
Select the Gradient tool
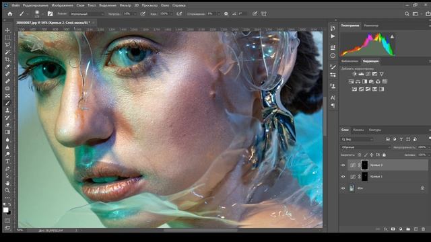pyautogui.click(x=7, y=132)
